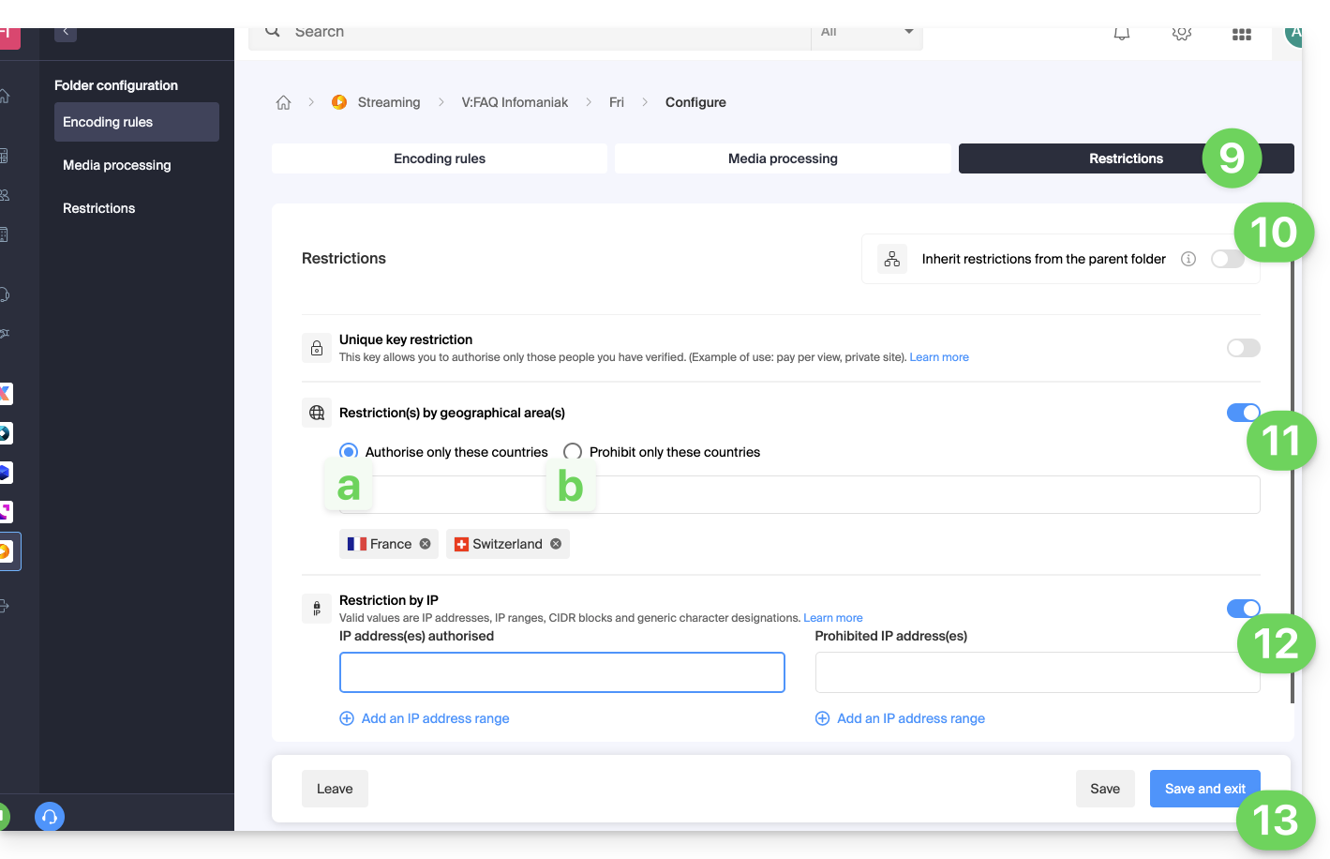Switch to the Media processing tab

point(783,158)
